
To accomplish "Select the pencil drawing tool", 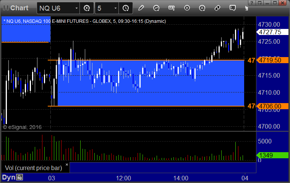I will [141, 8].
